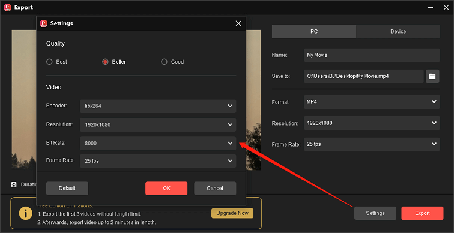Open the Settings dialog Resolution dropdown
454x233 pixels.
pos(158,125)
